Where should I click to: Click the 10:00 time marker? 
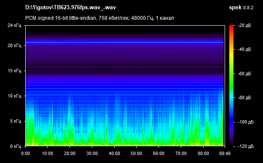click(48, 153)
